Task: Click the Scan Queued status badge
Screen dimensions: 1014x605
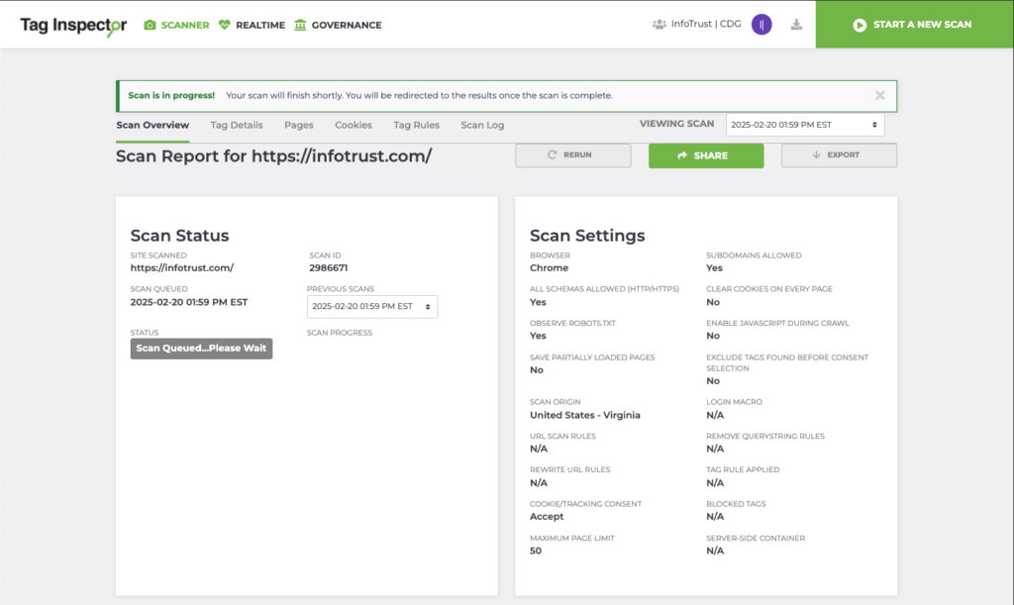Action: click(201, 349)
